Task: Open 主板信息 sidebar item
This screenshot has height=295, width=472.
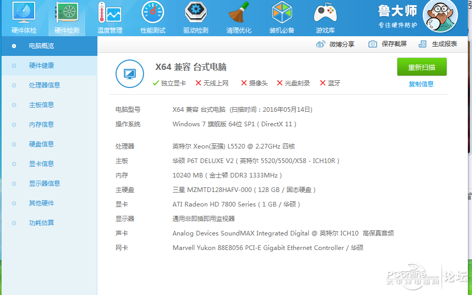Action: coord(49,105)
